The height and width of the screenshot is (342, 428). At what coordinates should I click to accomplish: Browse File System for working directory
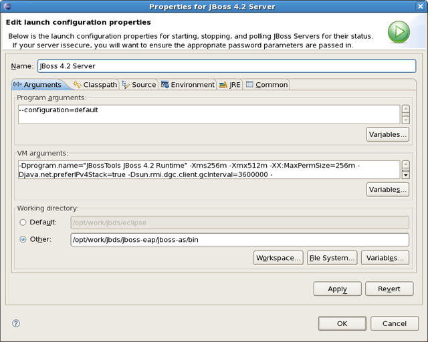click(332, 258)
